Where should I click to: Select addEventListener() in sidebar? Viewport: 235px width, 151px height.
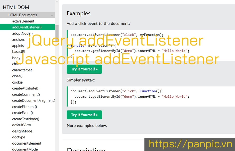[x=27, y=27]
